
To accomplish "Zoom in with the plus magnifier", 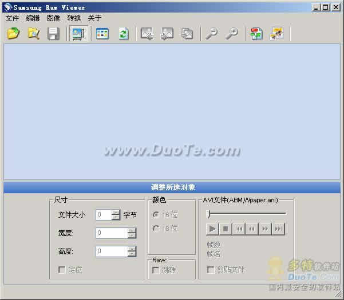I will (232, 34).
